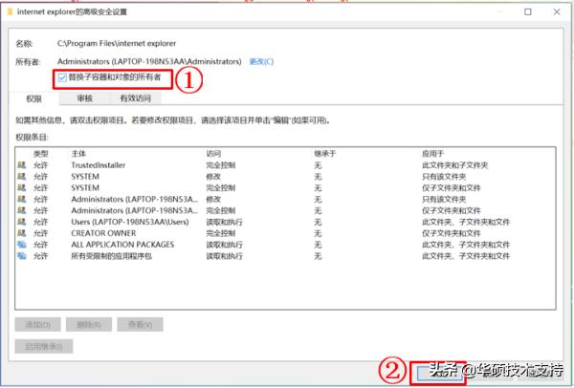The image size is (574, 388).
Task: Click the 继承于 column header
Action: (324, 154)
